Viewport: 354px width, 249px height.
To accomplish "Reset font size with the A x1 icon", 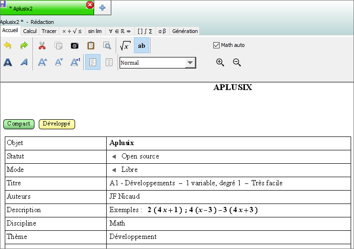I will coord(75,62).
